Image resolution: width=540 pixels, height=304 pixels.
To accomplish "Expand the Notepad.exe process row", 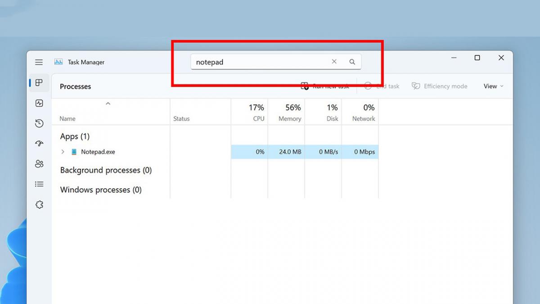I will pos(63,152).
